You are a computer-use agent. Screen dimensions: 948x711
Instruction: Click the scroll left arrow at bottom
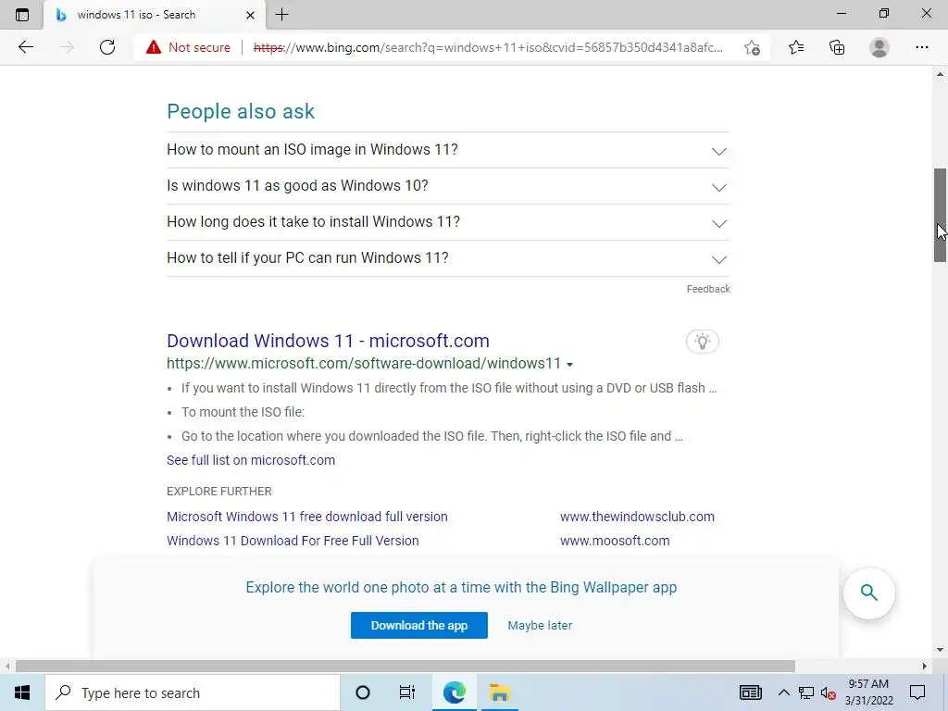(7, 667)
